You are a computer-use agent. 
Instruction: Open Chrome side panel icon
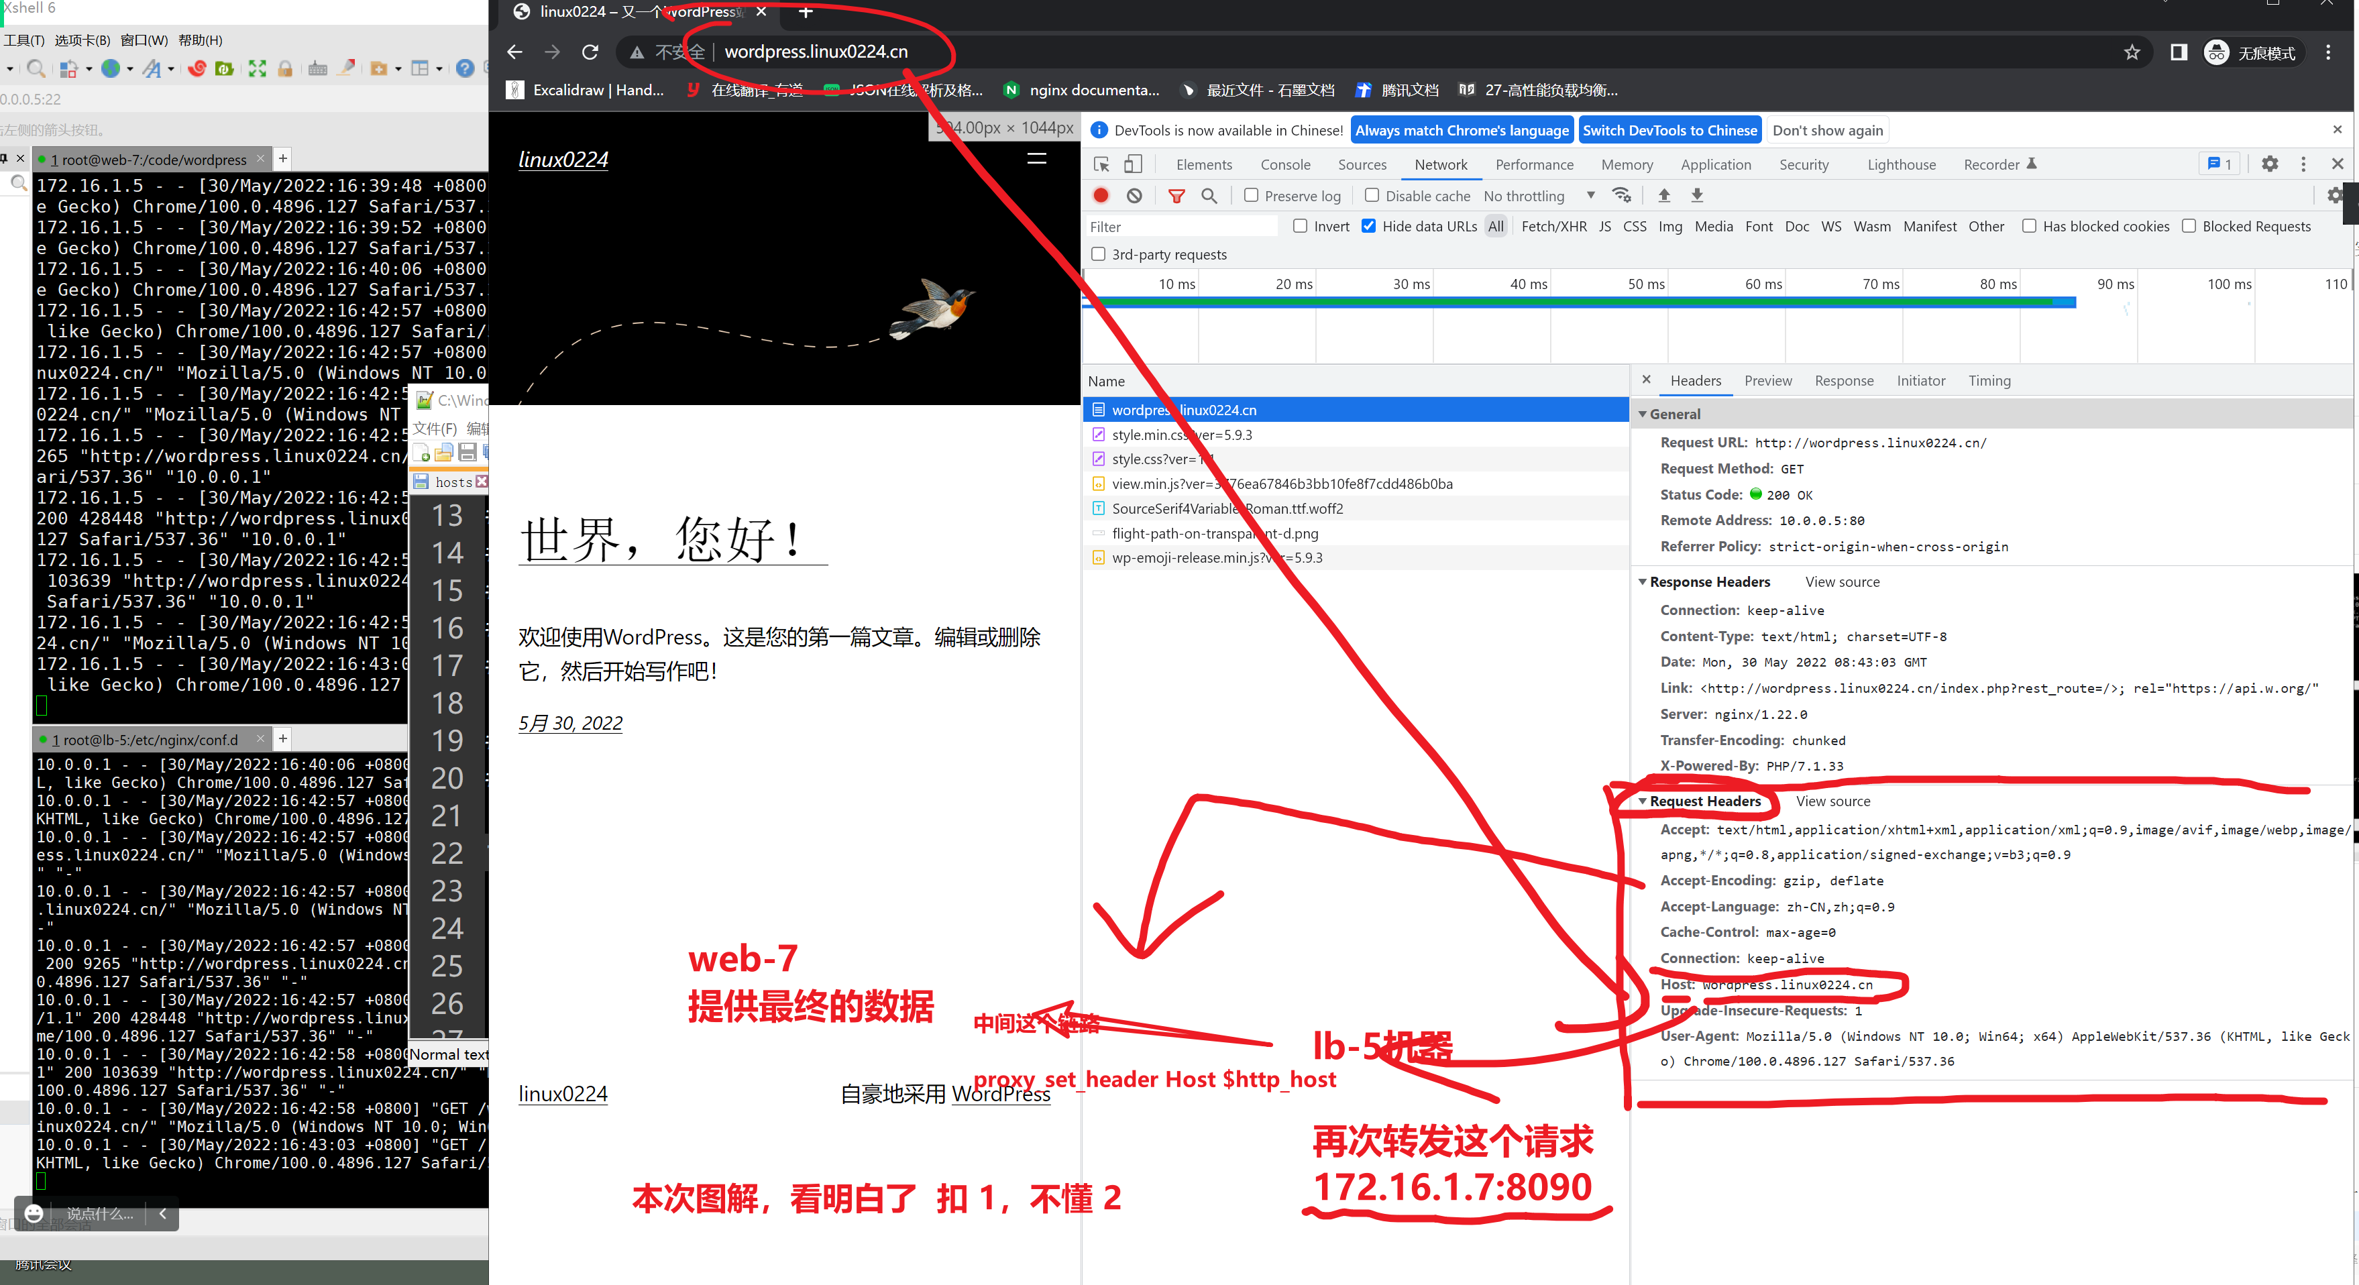[2179, 52]
